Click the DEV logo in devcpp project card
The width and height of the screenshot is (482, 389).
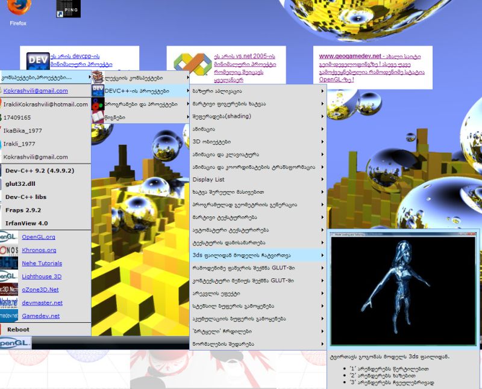click(x=38, y=61)
